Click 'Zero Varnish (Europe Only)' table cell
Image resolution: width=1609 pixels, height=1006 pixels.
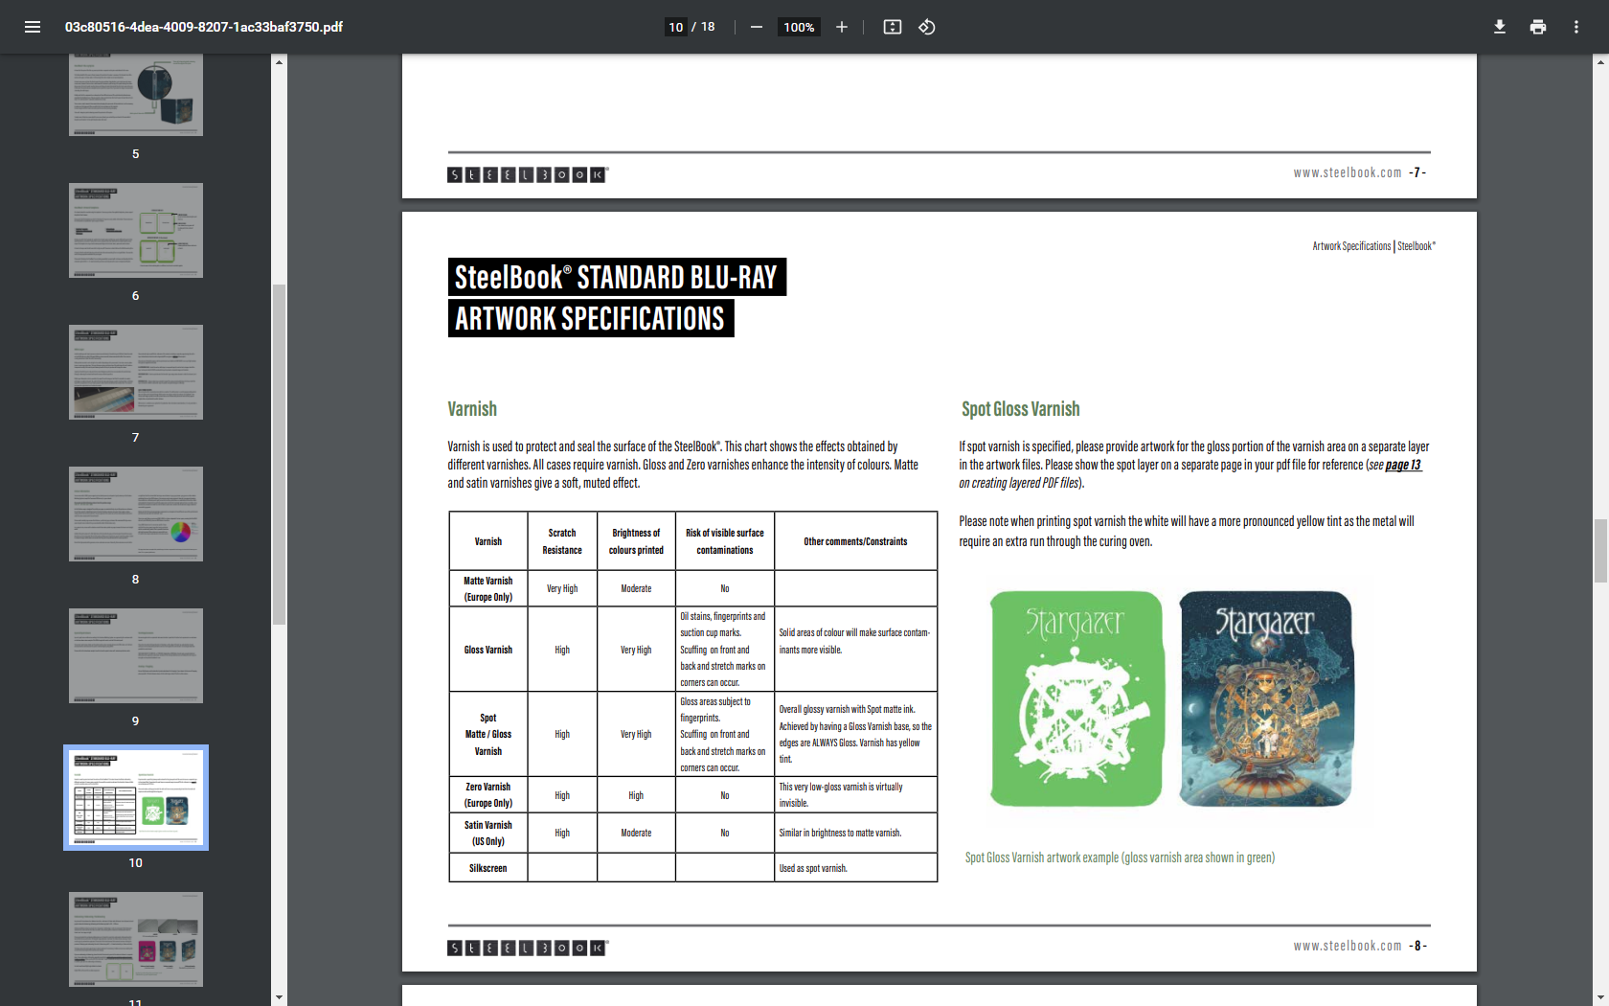488,795
